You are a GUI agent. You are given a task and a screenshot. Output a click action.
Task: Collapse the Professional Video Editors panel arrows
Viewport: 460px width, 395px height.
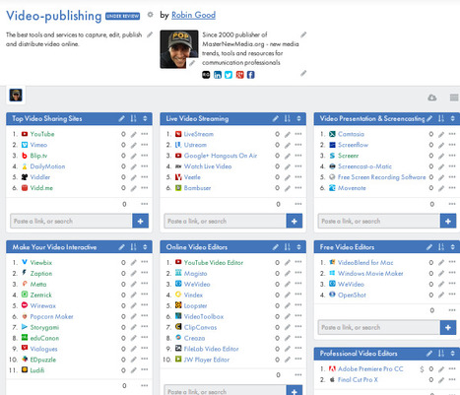pyautogui.click(x=453, y=354)
